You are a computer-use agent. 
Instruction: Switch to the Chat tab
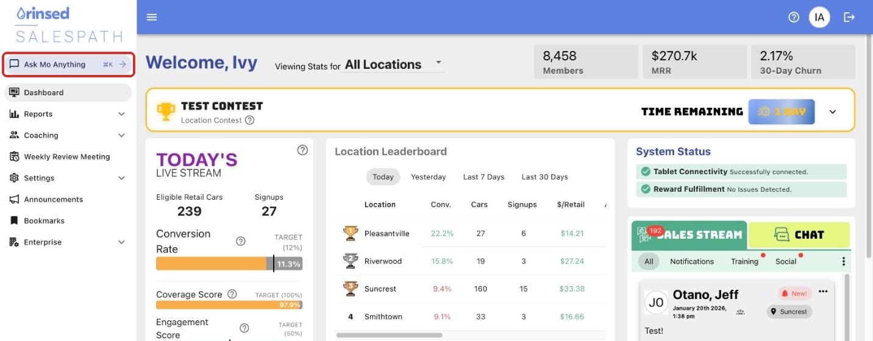[x=799, y=235]
